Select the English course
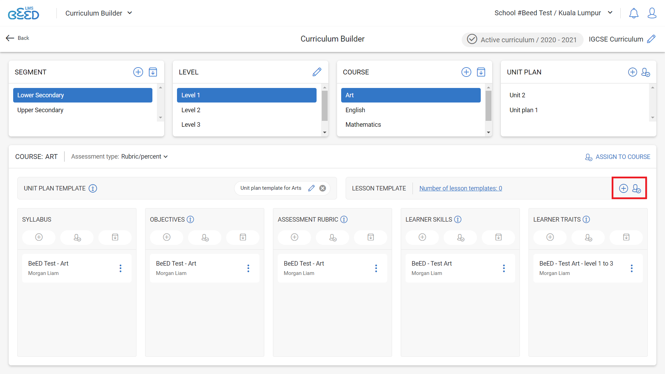 pyautogui.click(x=411, y=110)
